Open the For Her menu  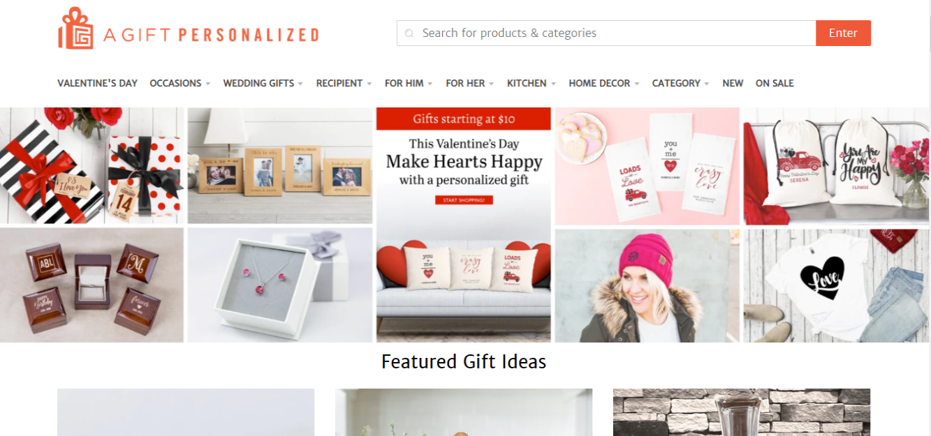(470, 83)
